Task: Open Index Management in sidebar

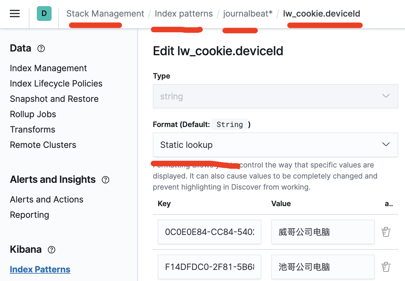Action: tap(48, 68)
